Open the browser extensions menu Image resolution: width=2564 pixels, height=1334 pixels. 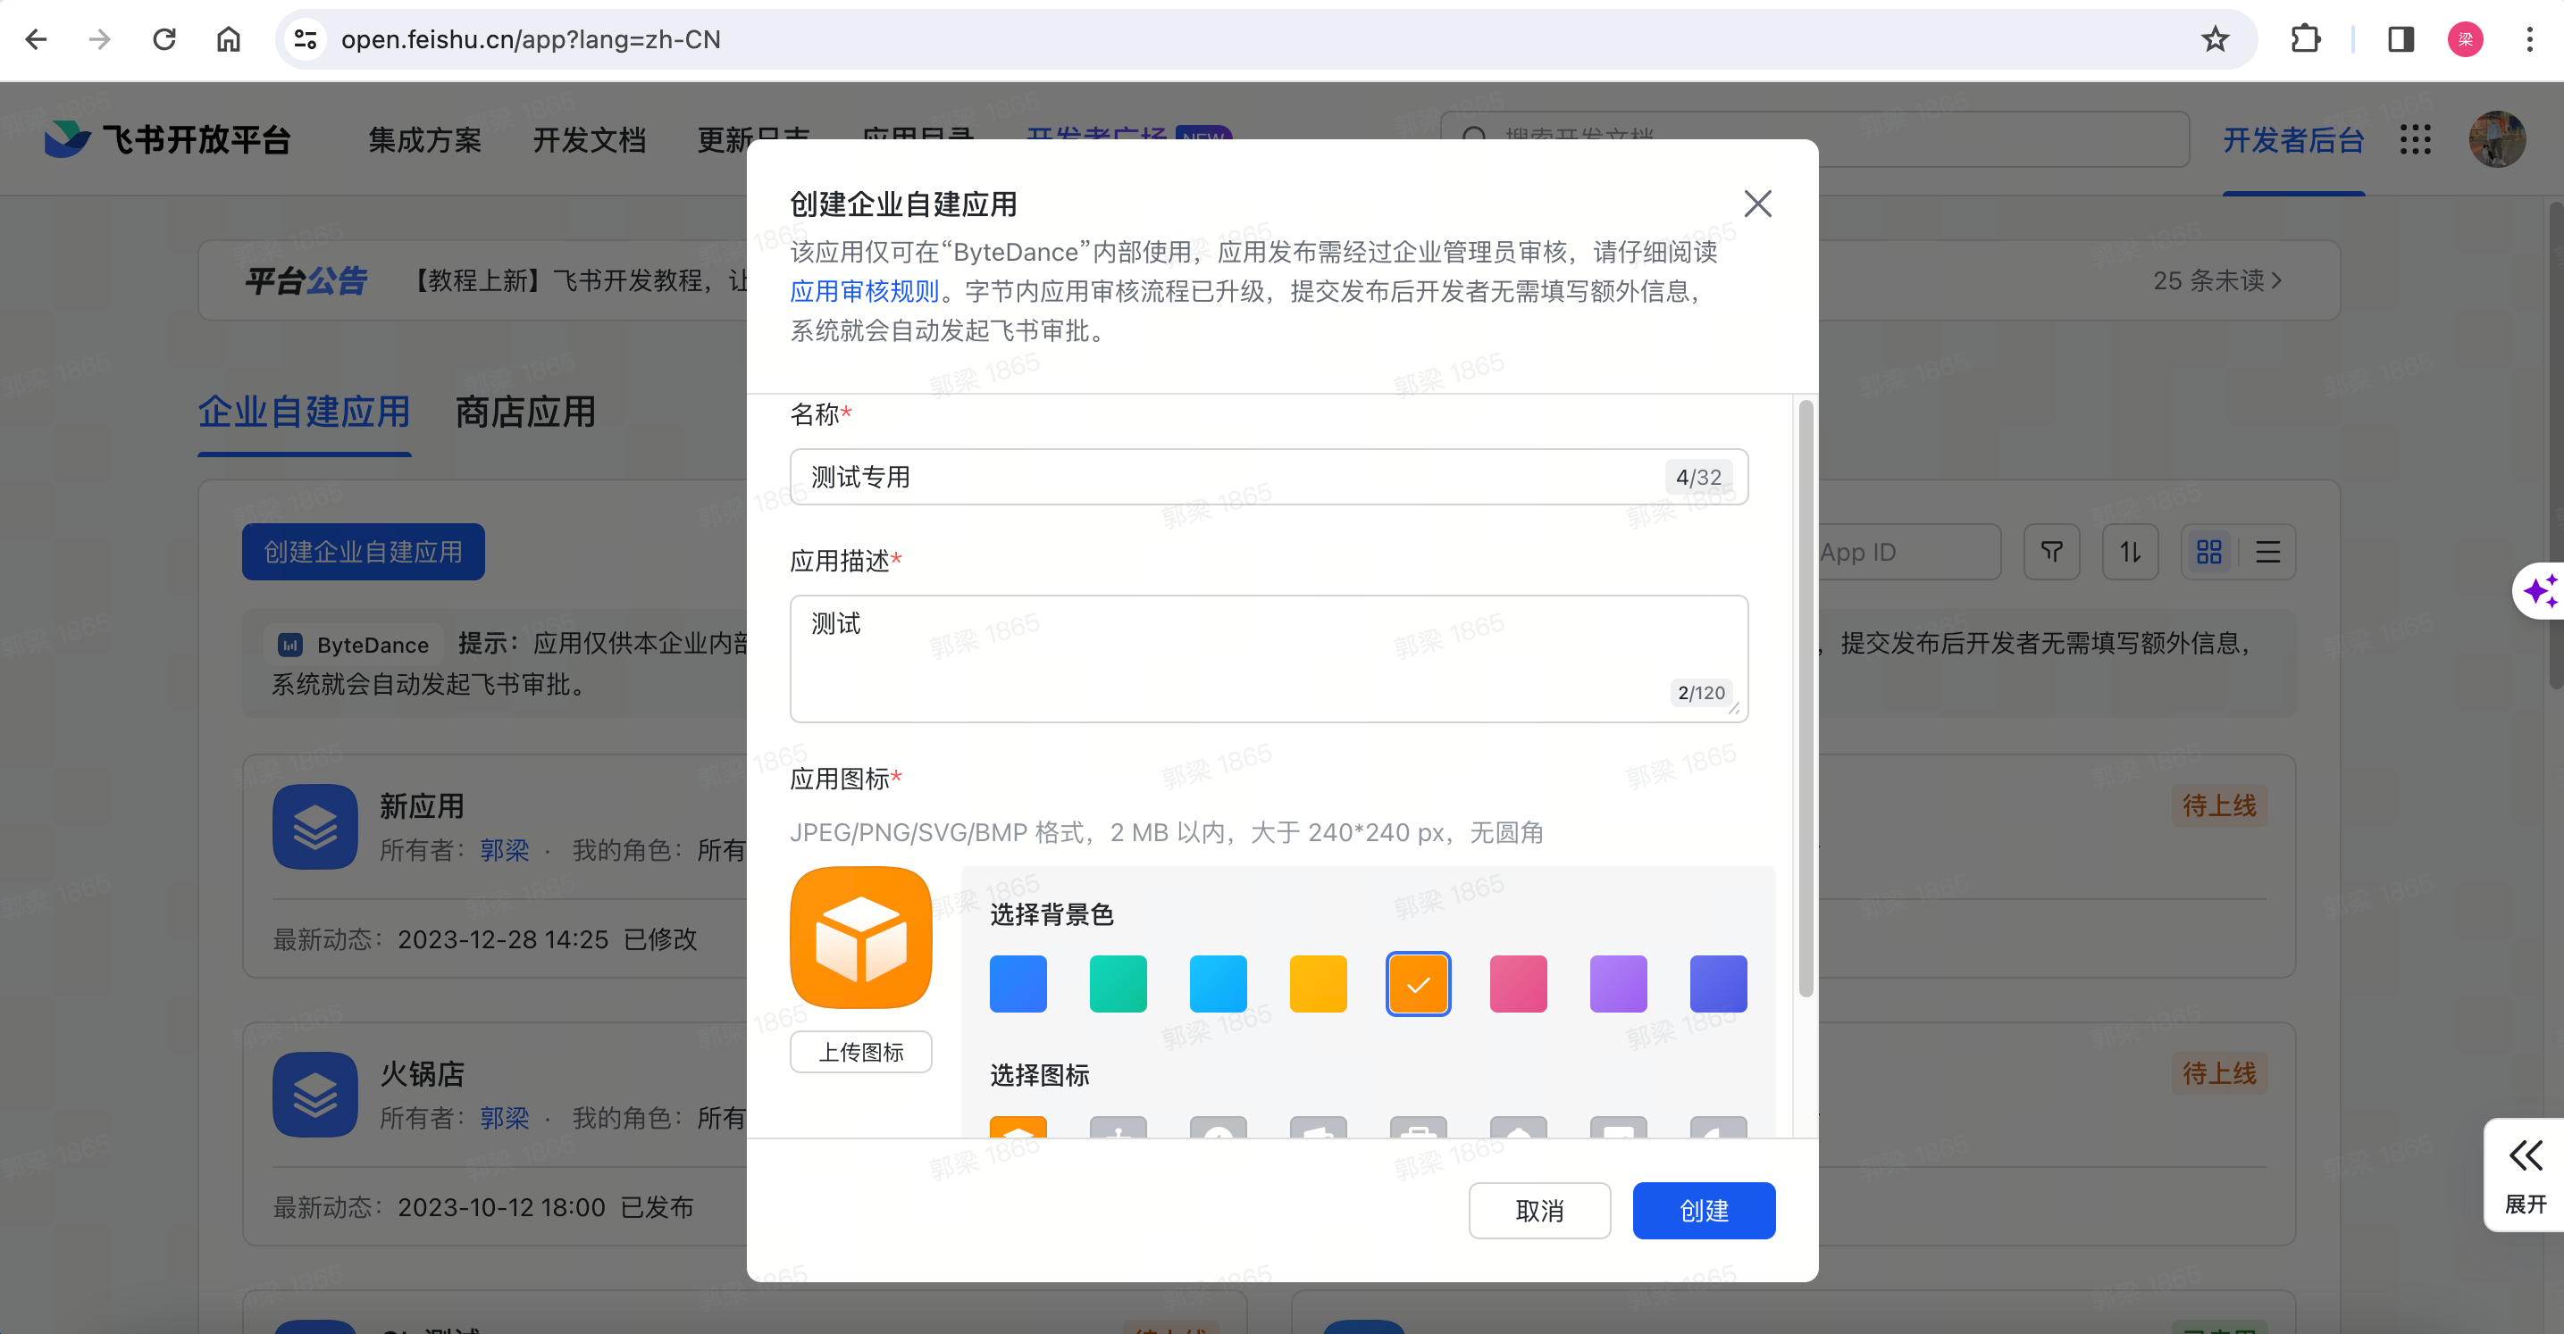[x=2305, y=40]
